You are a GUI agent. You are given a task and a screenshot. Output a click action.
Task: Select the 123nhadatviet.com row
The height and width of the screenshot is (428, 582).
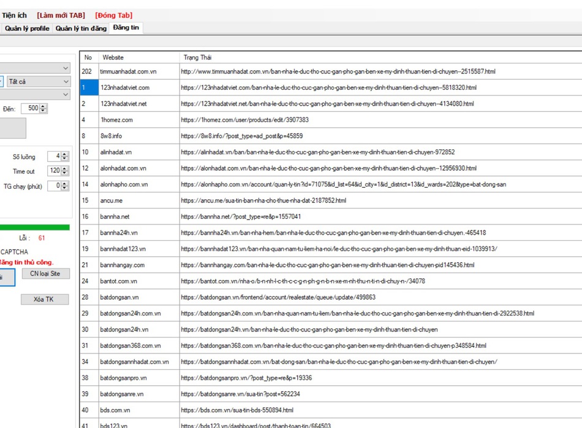point(125,87)
